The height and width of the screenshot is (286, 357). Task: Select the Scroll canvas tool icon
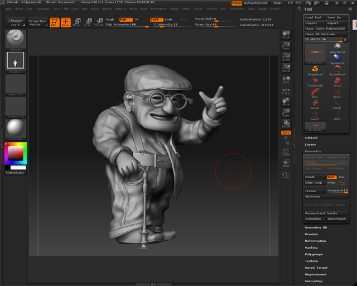[x=286, y=35]
